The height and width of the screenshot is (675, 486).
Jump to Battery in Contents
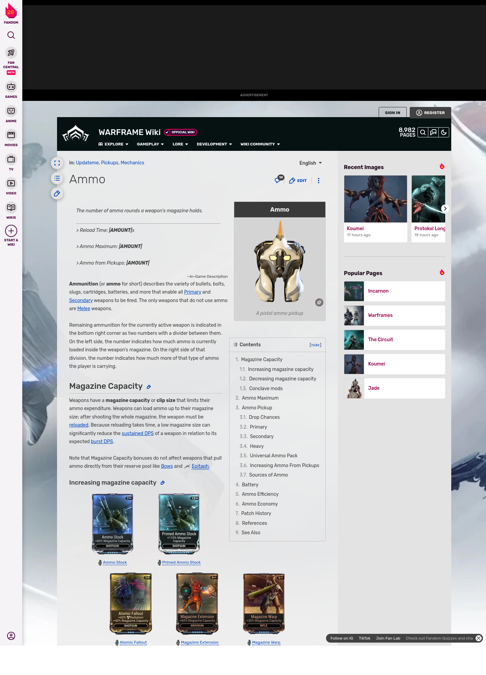(x=250, y=485)
